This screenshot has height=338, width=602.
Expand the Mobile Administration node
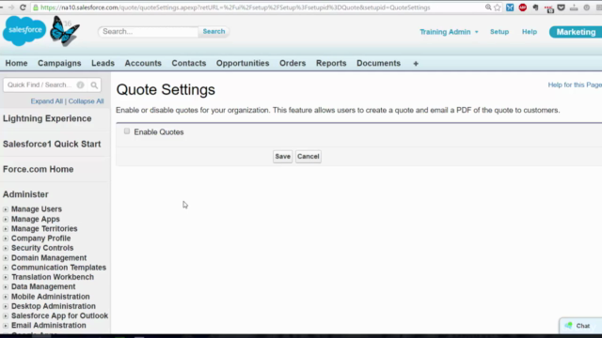pos(6,297)
